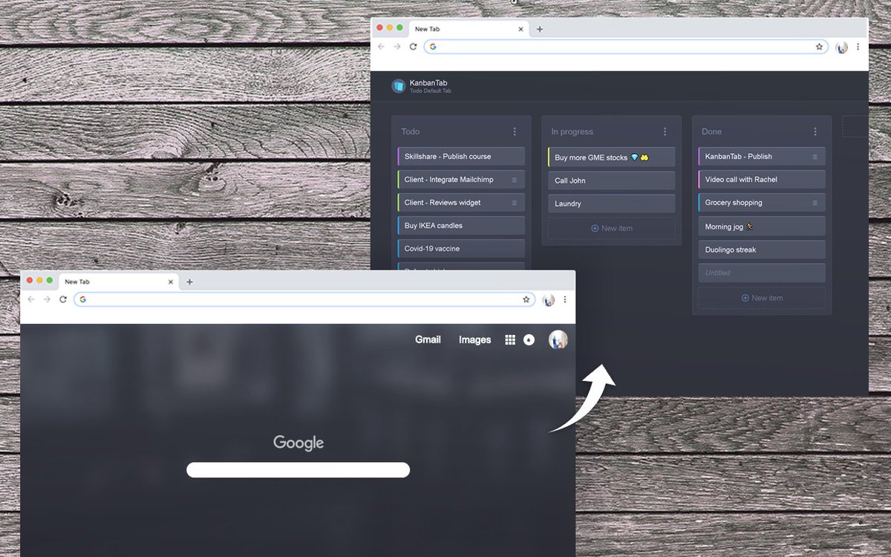
Task: Click the notes icon on KanbanTab - Publish
Action: (815, 157)
